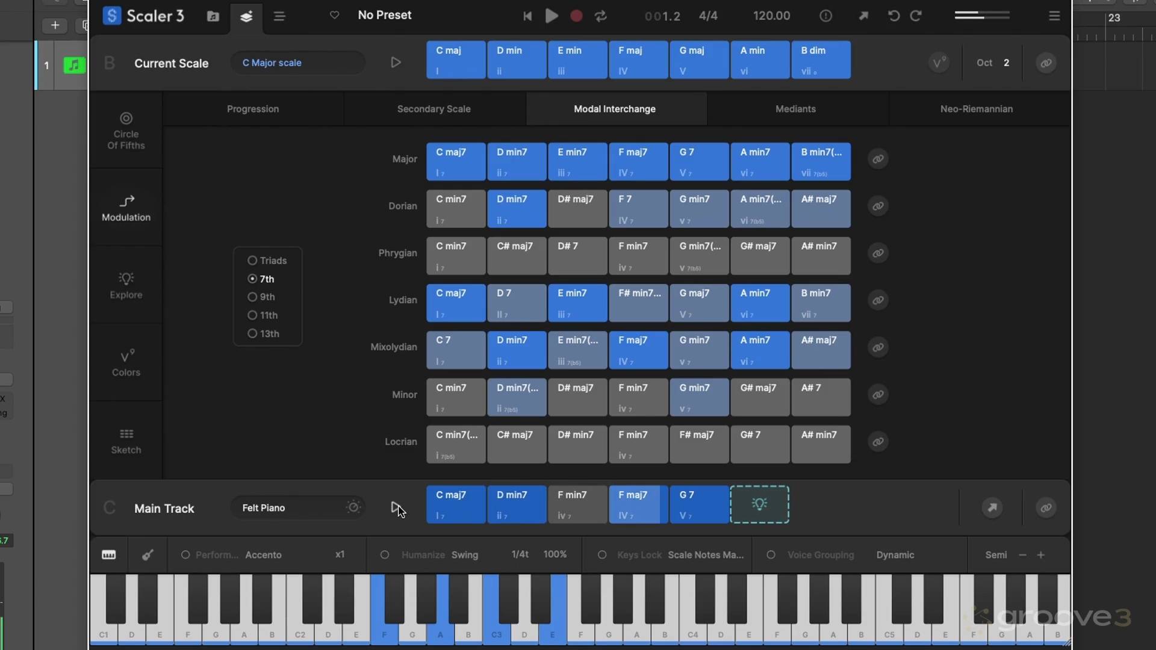Switch to the Secondary Scale tab
1156x650 pixels.
coord(433,109)
